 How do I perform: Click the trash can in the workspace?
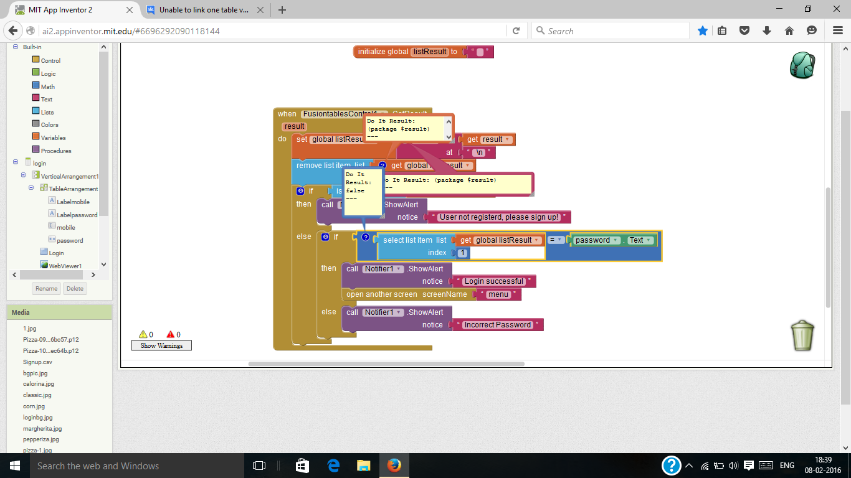pos(803,335)
